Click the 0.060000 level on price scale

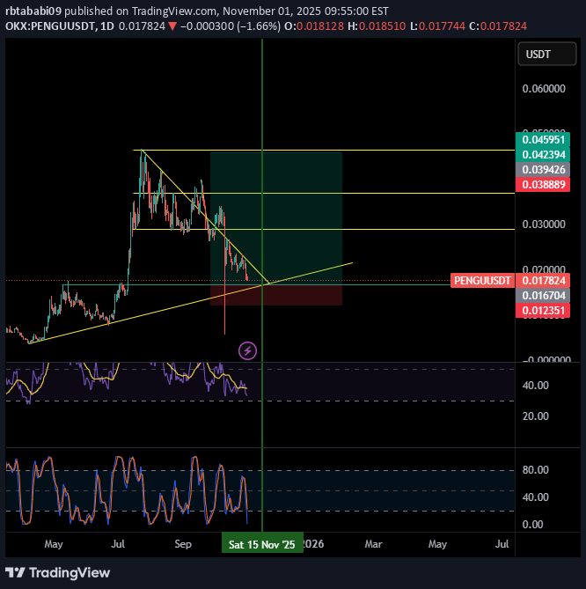(x=546, y=89)
